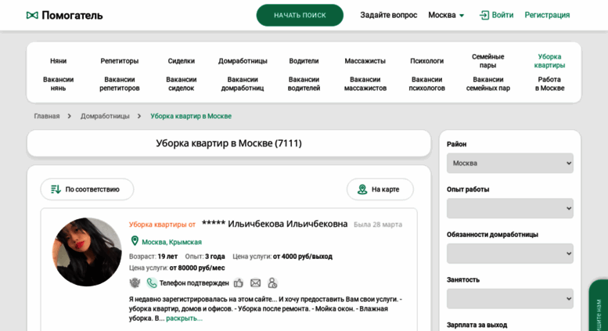608x331 pixels.
Task: Go to Вакансии репетиторов
Action: point(120,84)
